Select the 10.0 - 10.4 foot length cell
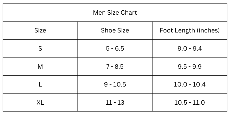The image size is (230, 115). tap(190, 85)
